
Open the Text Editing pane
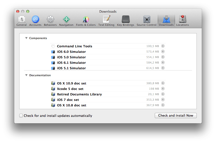pyautogui.click(x=106, y=21)
